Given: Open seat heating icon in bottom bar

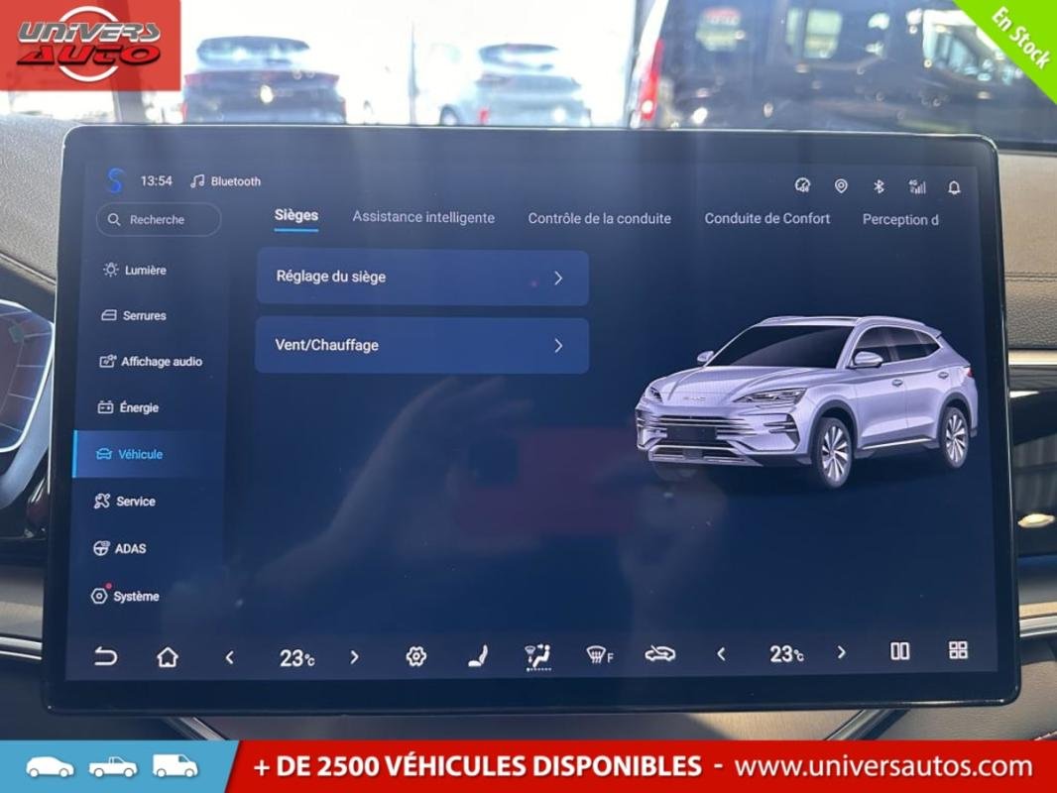Looking at the screenshot, I should (478, 656).
